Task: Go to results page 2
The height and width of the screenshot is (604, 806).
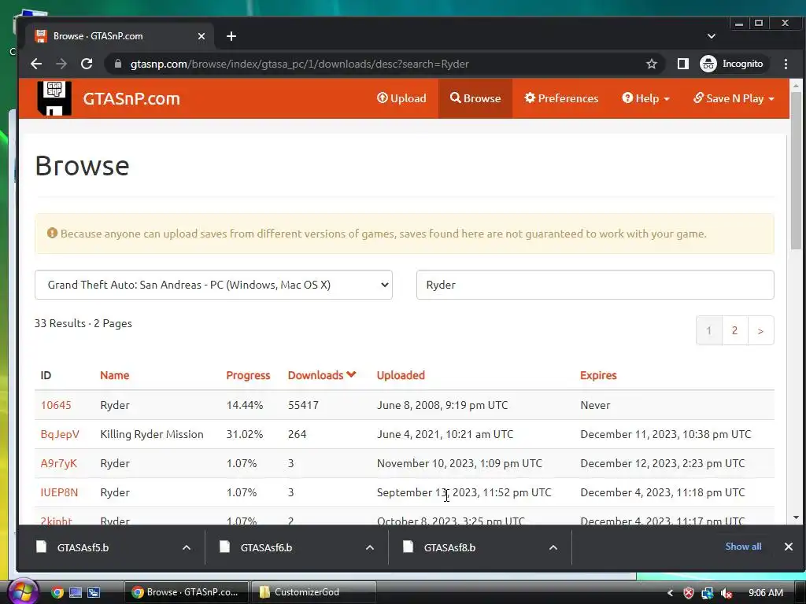Action: click(x=734, y=330)
